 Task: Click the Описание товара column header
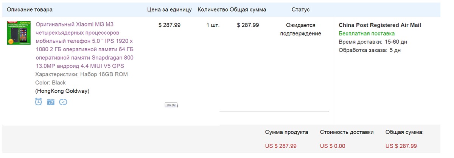pyautogui.click(x=30, y=9)
